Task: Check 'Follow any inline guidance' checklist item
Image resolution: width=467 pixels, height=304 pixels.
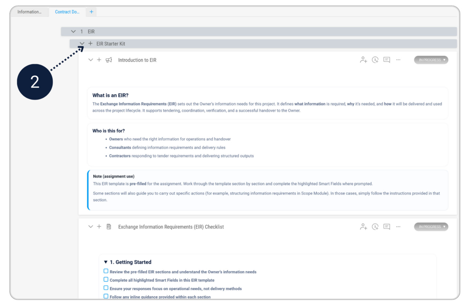Action: [106, 296]
